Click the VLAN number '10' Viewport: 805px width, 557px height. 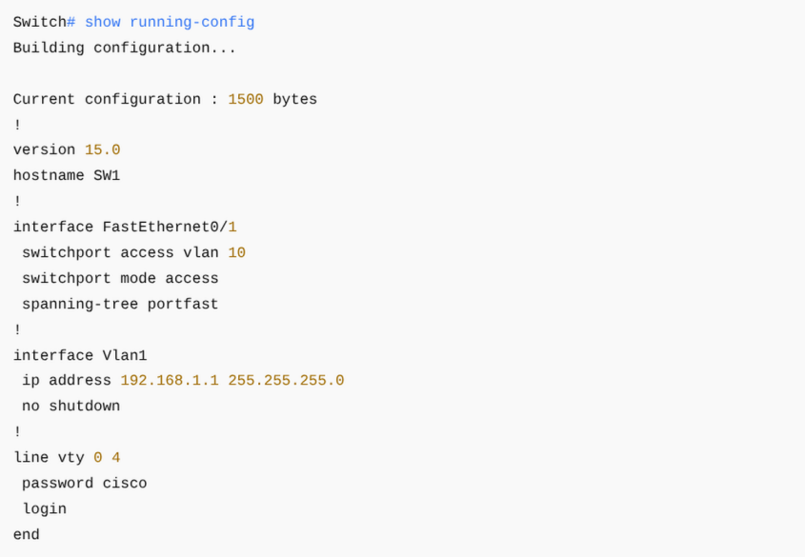[236, 252]
